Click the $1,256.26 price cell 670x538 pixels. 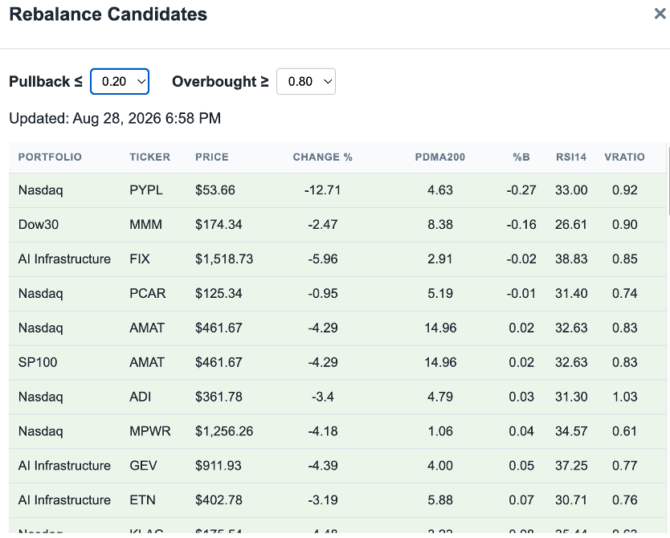224,431
